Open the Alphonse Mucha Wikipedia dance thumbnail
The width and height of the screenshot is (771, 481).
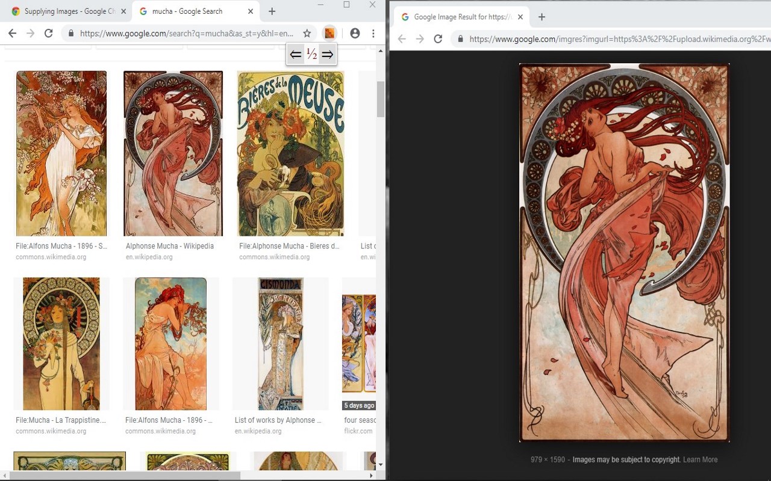[x=173, y=153]
